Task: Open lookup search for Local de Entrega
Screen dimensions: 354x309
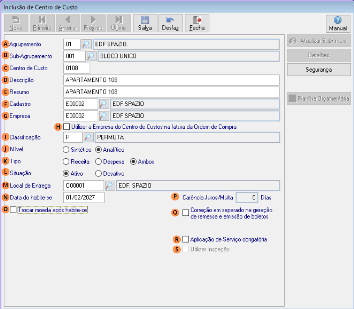Action: [110, 185]
